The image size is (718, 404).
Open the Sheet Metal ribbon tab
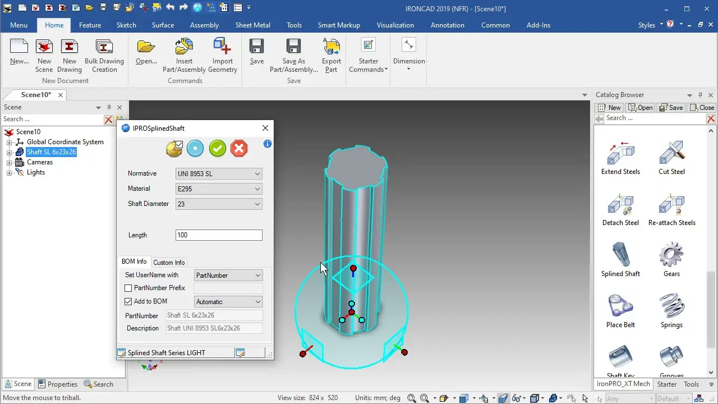click(252, 25)
